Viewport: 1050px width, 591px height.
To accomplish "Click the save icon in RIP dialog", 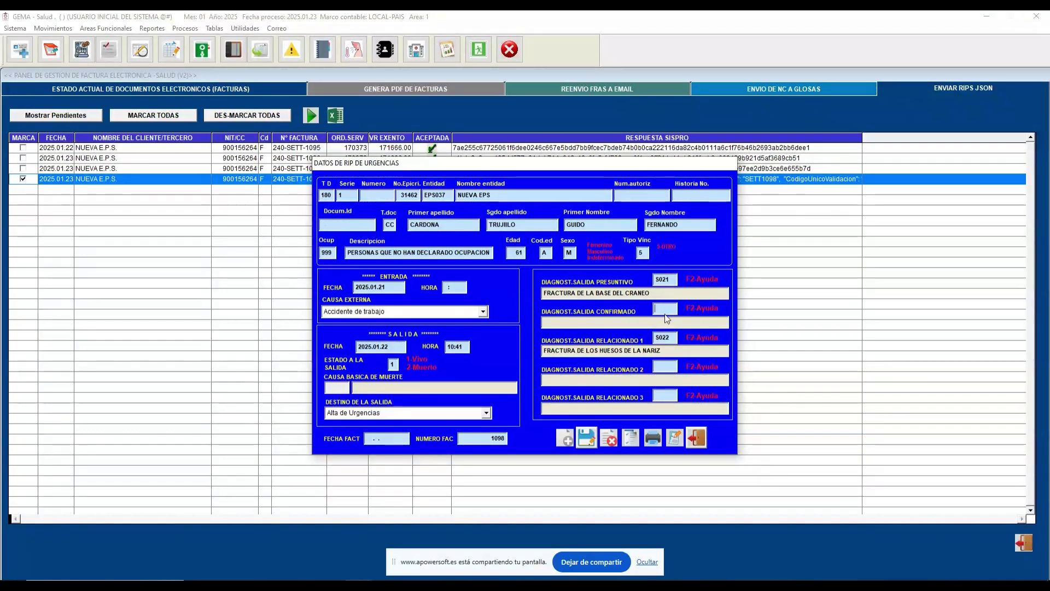I will (x=586, y=438).
